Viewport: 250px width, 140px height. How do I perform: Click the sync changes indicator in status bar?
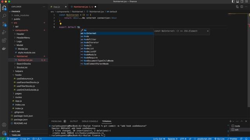click(x=25, y=139)
